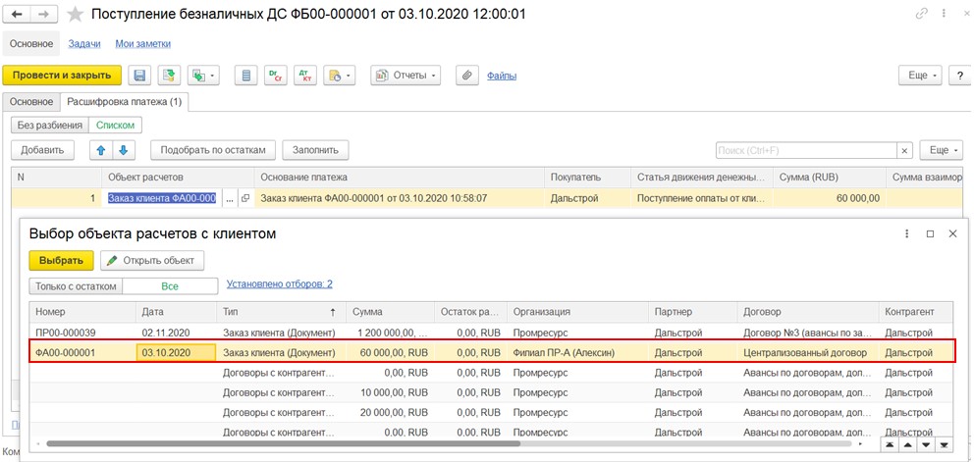Viewport: 974px width, 462px height.
Task: Open the 'Задачи' navigation tab
Action: click(x=83, y=43)
